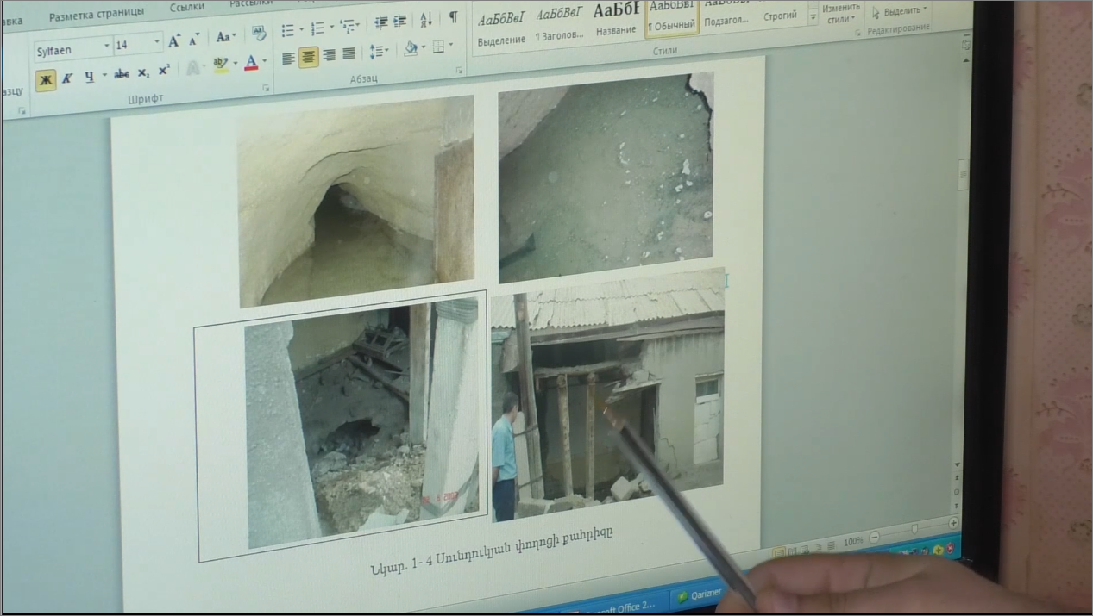Toggle superscript formatting
The width and height of the screenshot is (1093, 616).
(164, 72)
